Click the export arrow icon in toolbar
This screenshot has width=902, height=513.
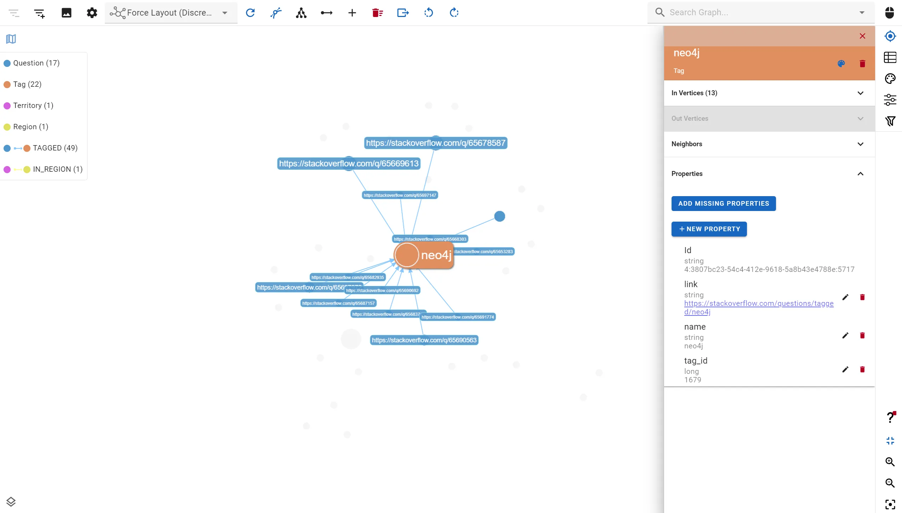[403, 13]
